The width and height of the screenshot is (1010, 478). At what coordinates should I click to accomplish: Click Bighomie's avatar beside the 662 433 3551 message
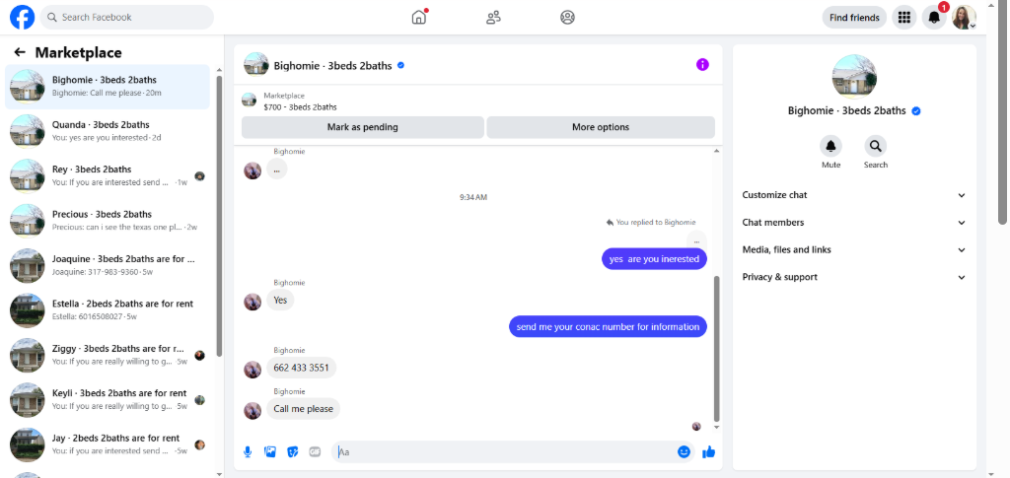coord(252,370)
